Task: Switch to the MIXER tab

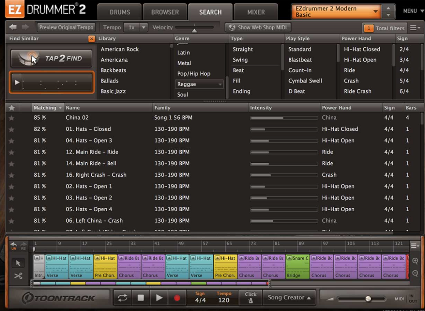Action: [x=256, y=12]
